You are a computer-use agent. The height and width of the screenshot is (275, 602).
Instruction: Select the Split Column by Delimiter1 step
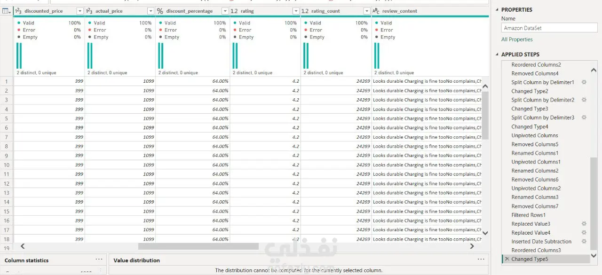pyautogui.click(x=543, y=82)
